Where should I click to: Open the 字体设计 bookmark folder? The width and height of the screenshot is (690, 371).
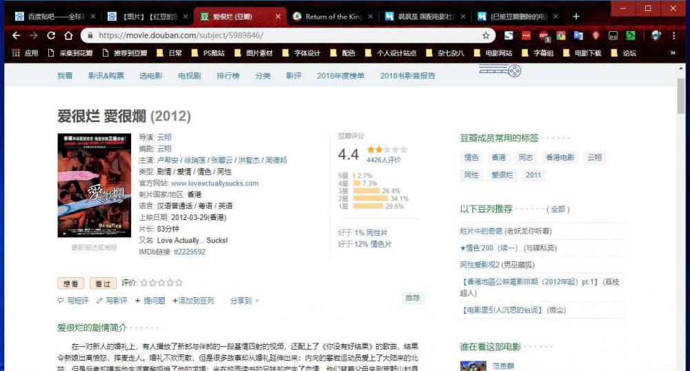[x=302, y=52]
